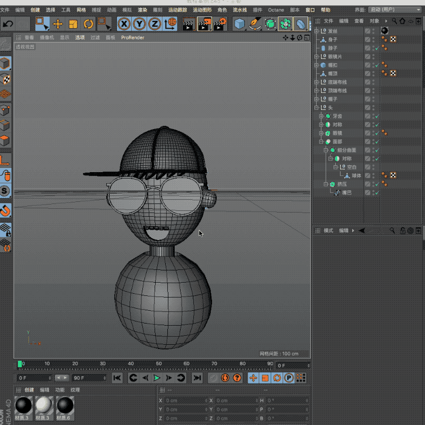This screenshot has width=425, height=425.
Task: Toggle the Z axis lock
Action: (155, 24)
